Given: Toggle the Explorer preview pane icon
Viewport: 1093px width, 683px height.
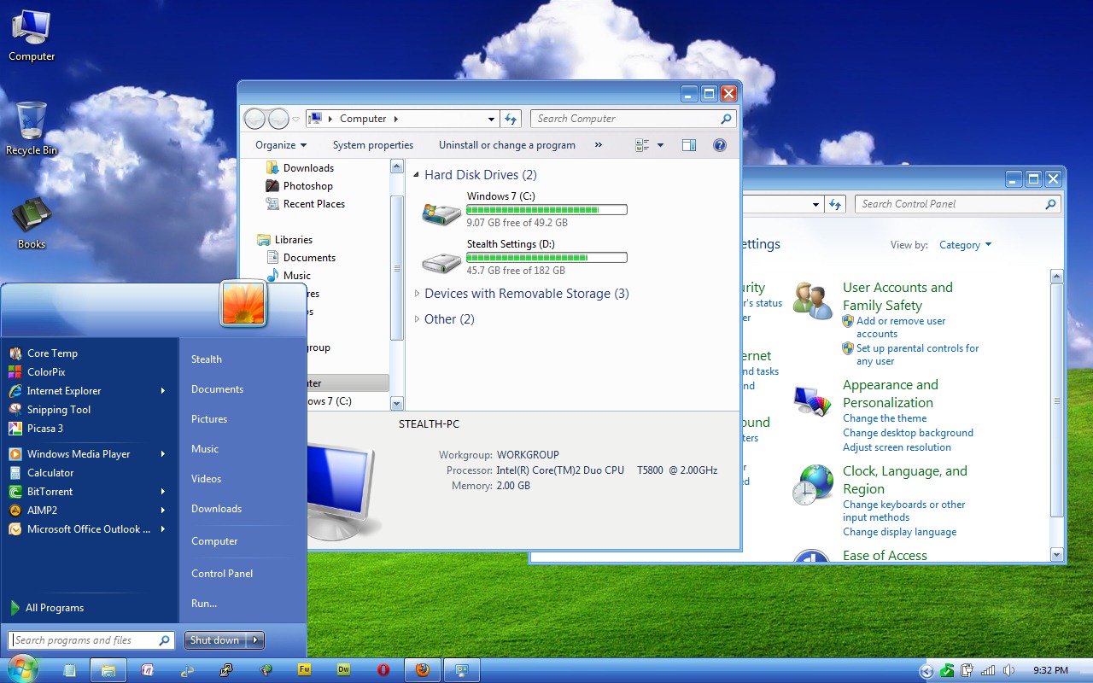Looking at the screenshot, I should pyautogui.click(x=689, y=145).
